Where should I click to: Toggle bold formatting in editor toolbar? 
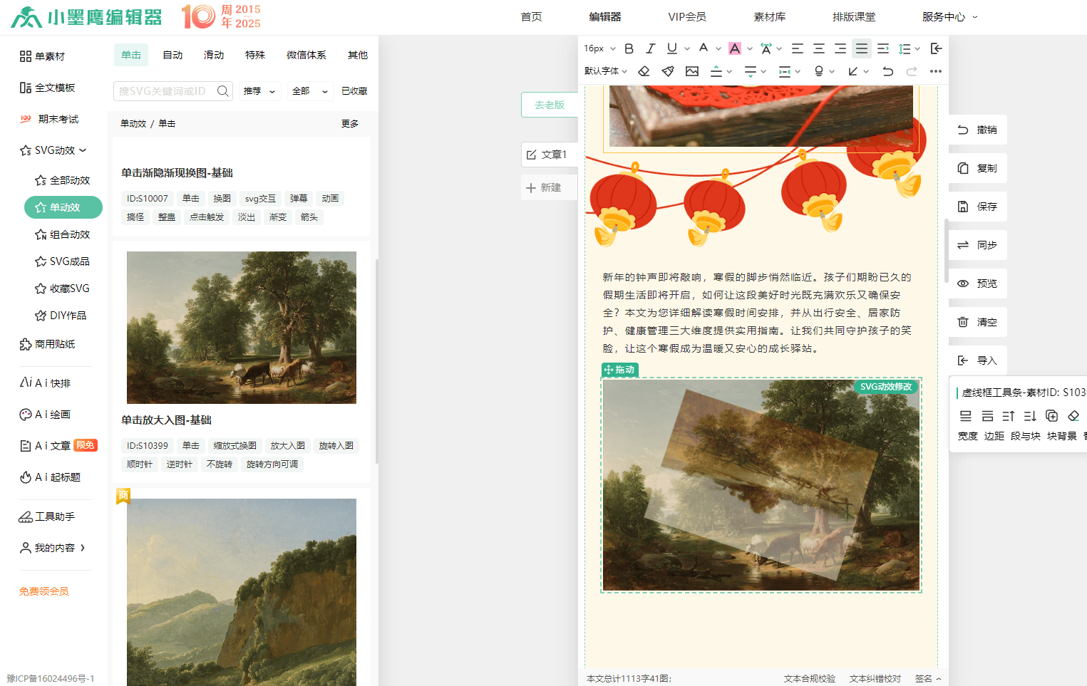coord(629,48)
